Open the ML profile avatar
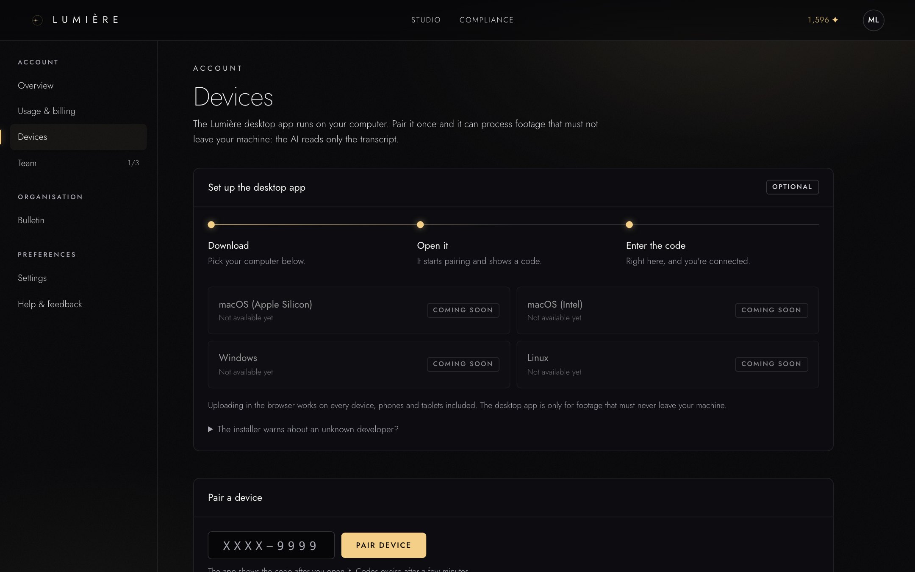 (873, 20)
